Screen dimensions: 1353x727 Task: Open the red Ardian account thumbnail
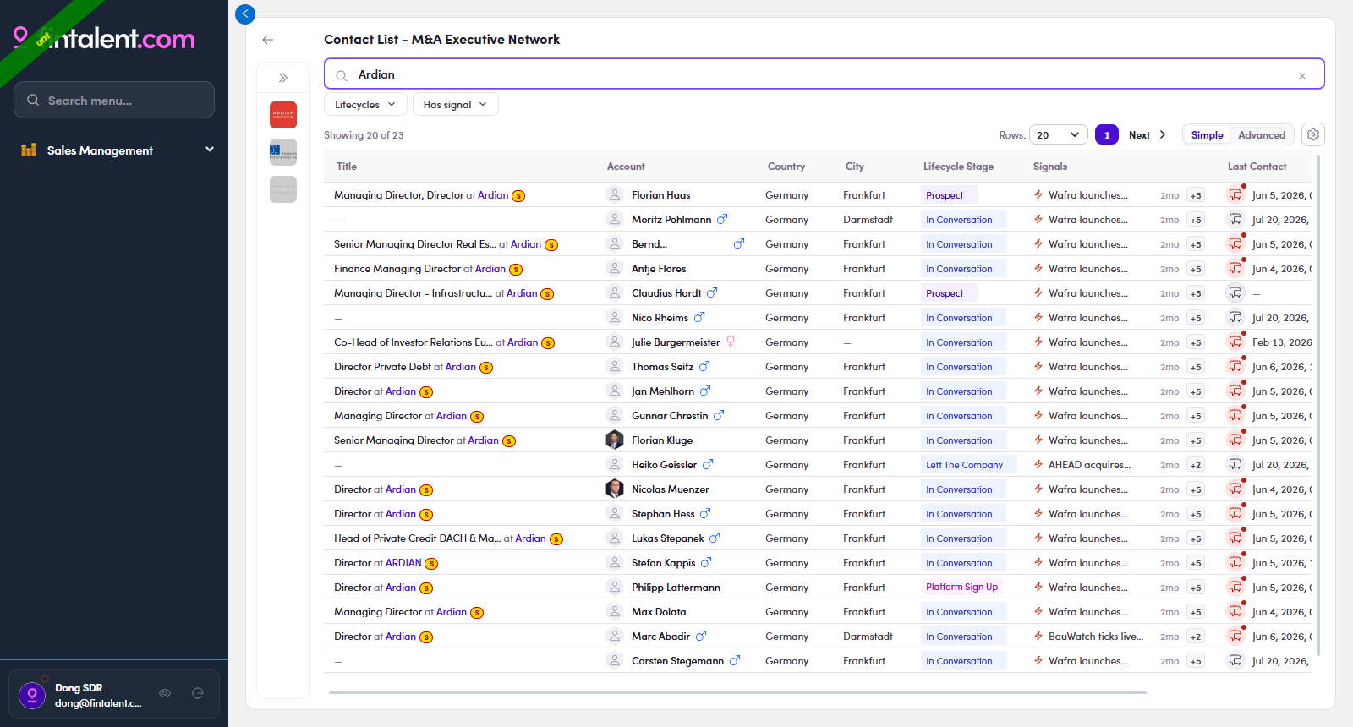[x=283, y=115]
